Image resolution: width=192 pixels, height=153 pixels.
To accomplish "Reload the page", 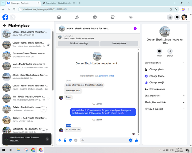I will pyautogui.click(x=14, y=10).
